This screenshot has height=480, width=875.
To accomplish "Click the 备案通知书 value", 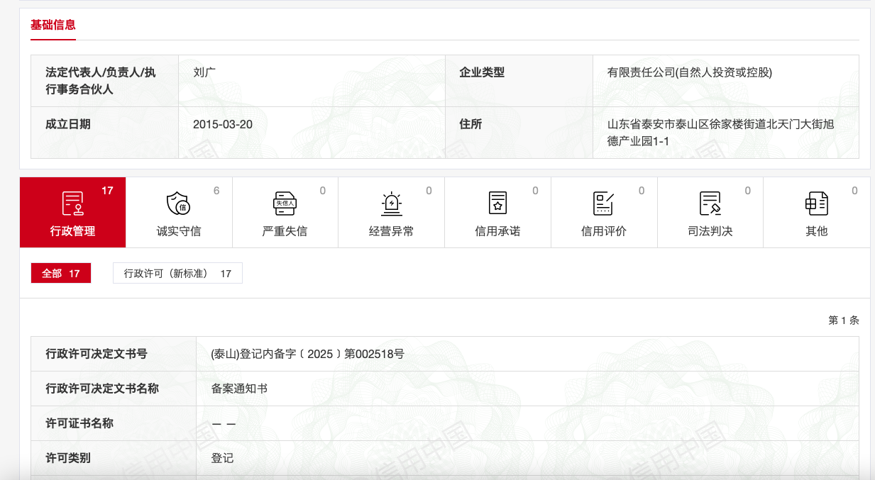I will 239,389.
